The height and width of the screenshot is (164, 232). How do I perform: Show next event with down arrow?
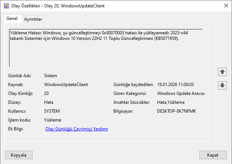[222, 85]
